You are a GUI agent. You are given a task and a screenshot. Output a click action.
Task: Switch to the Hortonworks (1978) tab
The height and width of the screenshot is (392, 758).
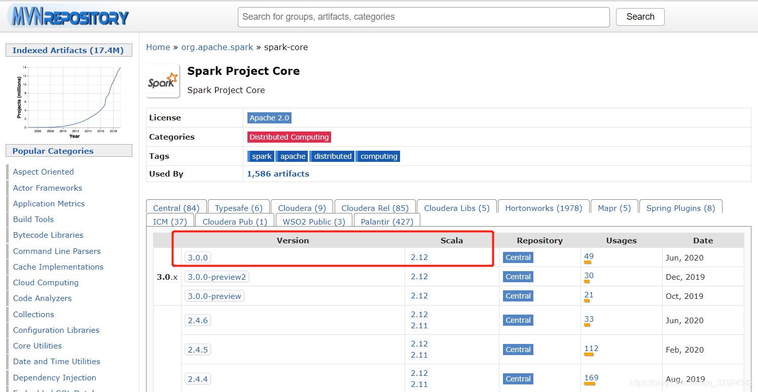pyautogui.click(x=544, y=208)
